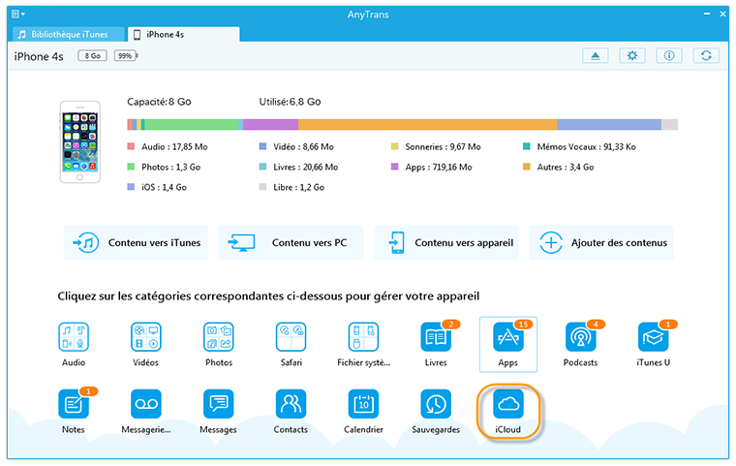Click the eject device icon
The image size is (736, 466).
[596, 56]
